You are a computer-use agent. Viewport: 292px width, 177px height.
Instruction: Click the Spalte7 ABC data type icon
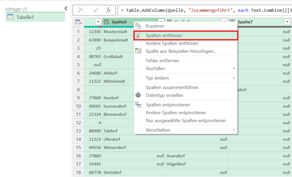point(233,20)
